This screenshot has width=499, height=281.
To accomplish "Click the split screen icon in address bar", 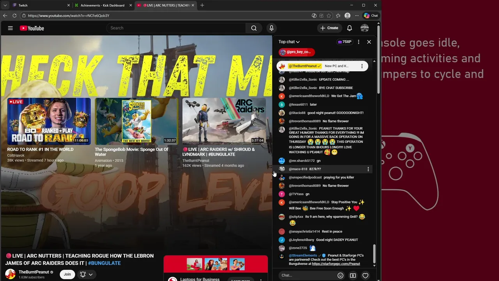I will pyautogui.click(x=321, y=16).
